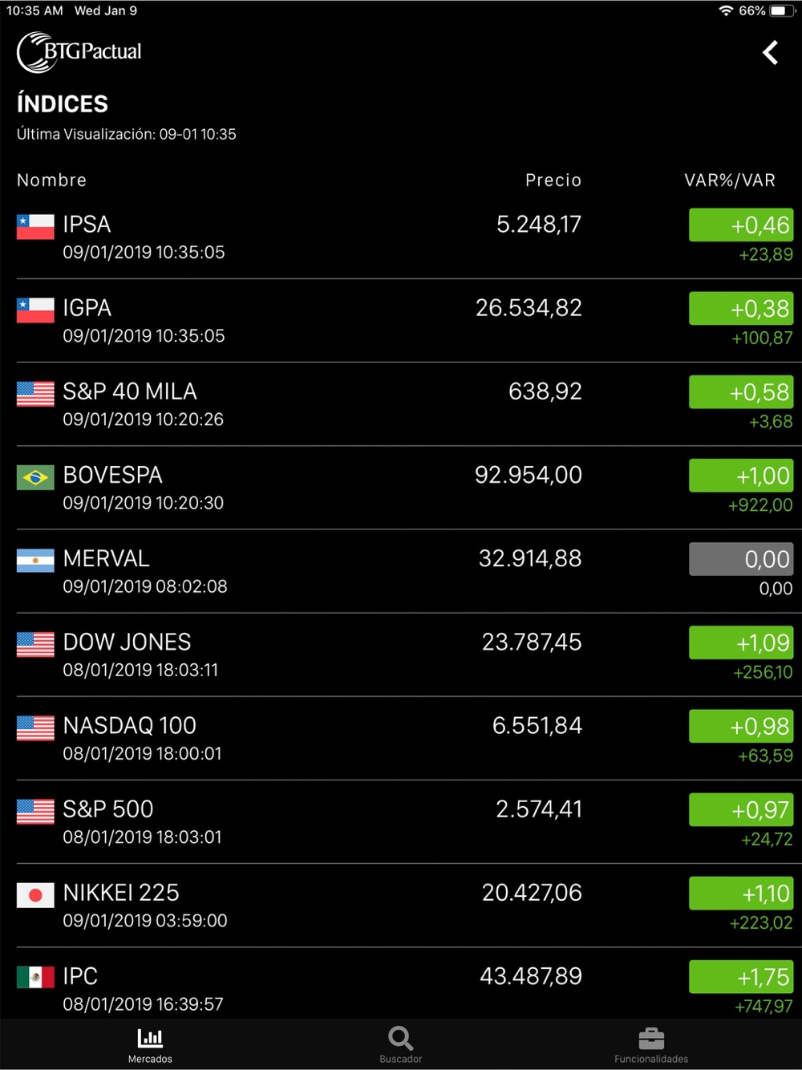
Task: Sort by the VAR%/VAR column header
Action: point(729,180)
